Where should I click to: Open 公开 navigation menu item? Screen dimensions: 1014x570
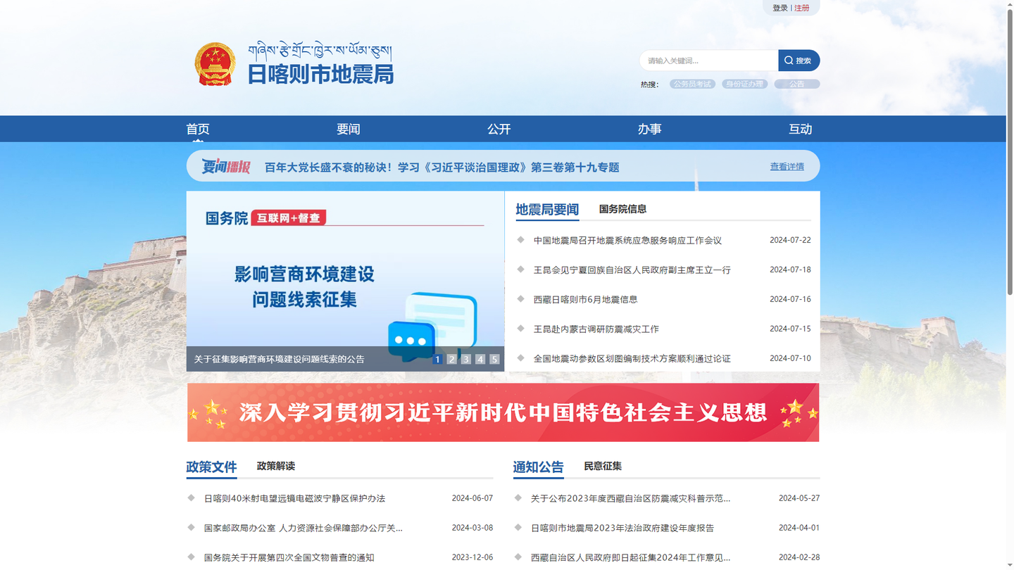[499, 129]
